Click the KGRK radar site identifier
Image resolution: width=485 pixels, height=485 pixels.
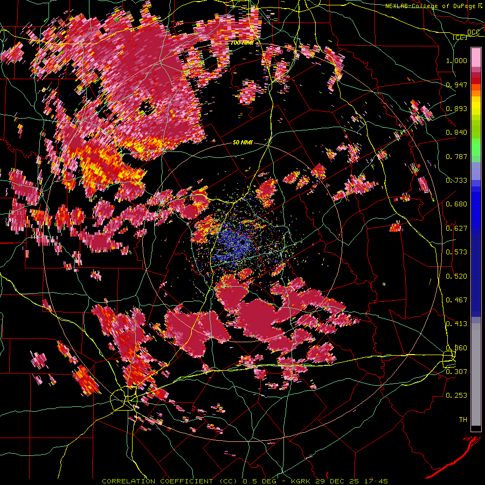click(302, 481)
